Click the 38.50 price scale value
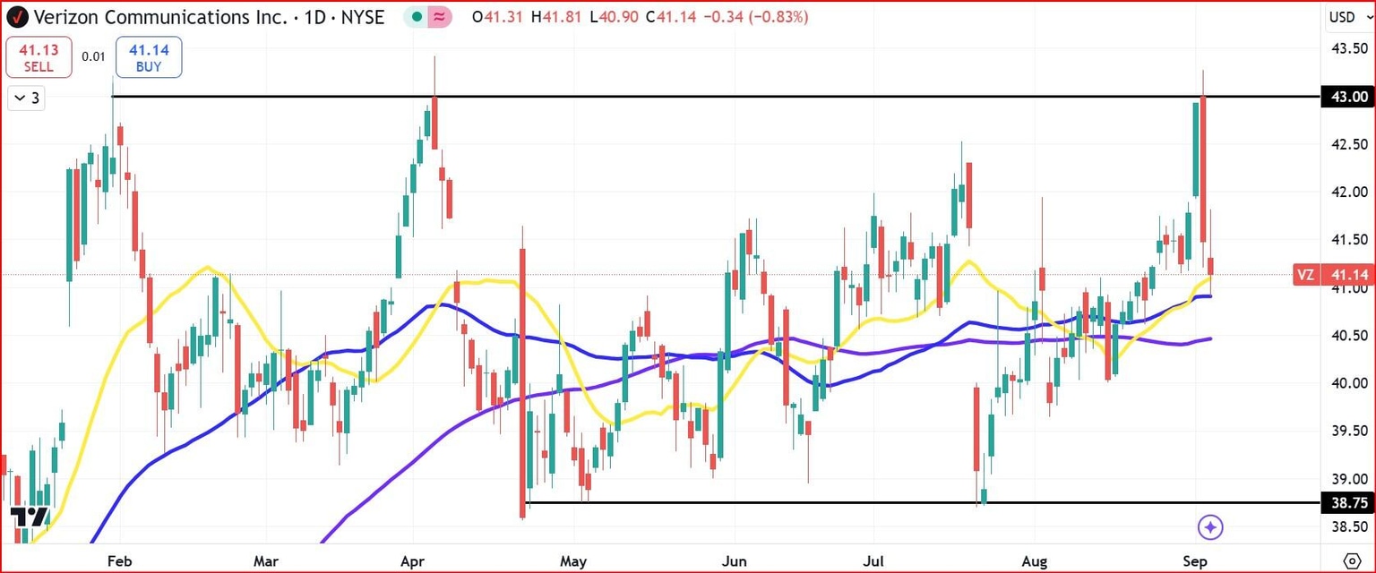Image resolution: width=1376 pixels, height=573 pixels. [x=1348, y=526]
